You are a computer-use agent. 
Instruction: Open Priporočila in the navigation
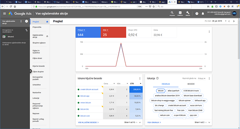(37, 27)
